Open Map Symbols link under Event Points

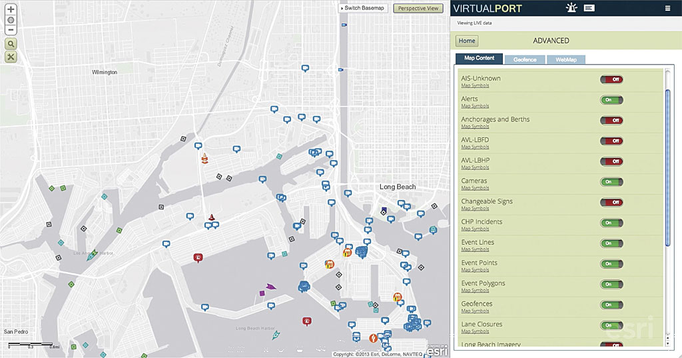pos(475,269)
